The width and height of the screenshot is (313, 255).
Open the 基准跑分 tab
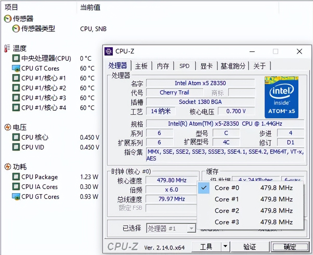click(233, 66)
